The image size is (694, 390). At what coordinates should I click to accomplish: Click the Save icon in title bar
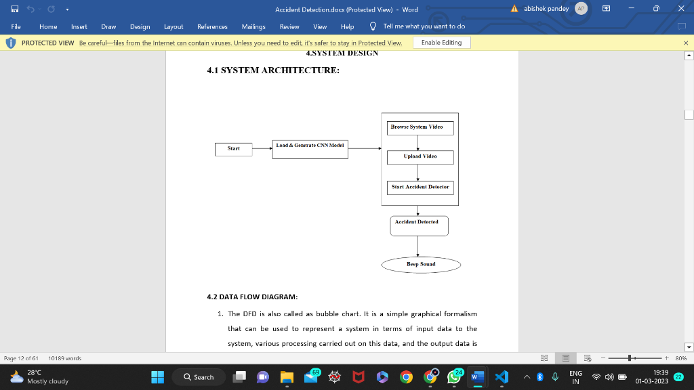(15, 9)
